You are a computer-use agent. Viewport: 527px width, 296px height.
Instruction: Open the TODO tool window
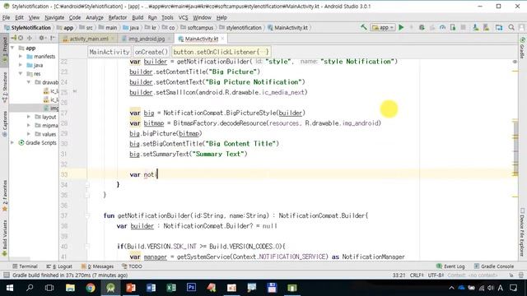click(x=132, y=266)
